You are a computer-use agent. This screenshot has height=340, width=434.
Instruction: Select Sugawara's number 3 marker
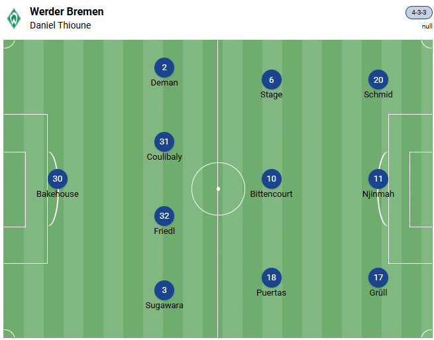tap(164, 290)
